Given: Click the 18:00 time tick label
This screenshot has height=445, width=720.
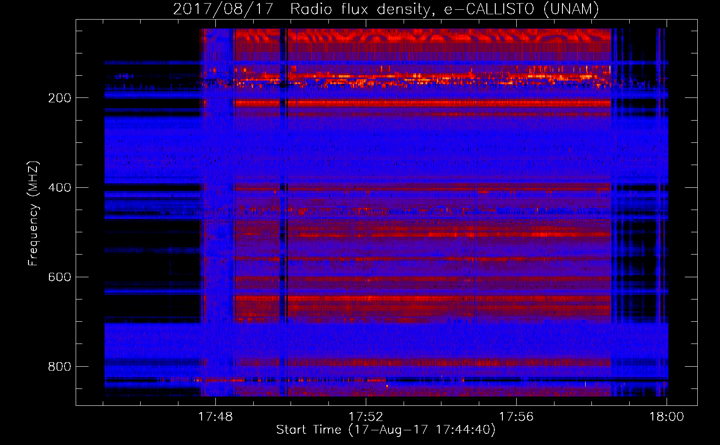Looking at the screenshot, I should (667, 417).
